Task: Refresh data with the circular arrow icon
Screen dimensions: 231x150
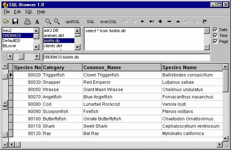Action: coord(205,22)
